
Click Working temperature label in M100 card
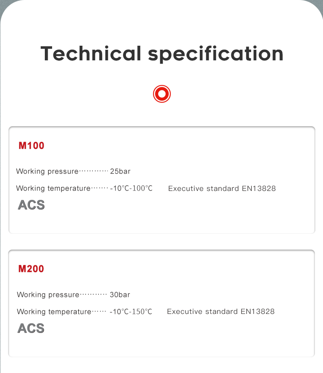53,189
